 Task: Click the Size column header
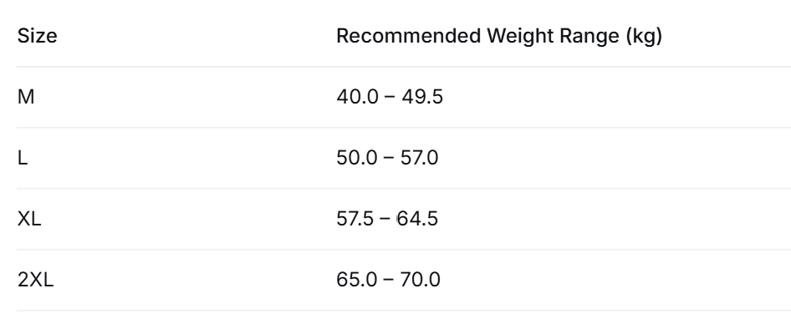pyautogui.click(x=37, y=36)
